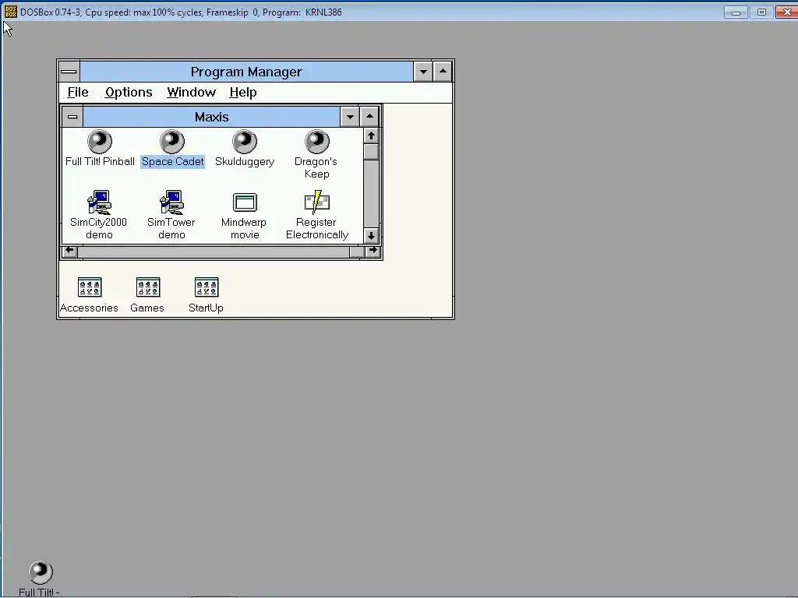
Task: Select the Skulduggery pinball icon
Action: point(244,142)
